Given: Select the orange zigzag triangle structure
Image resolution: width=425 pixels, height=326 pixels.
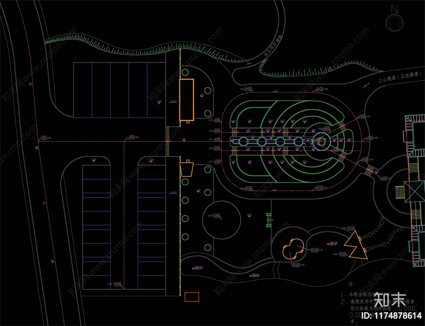Looking at the screenshot, I should tap(356, 245).
